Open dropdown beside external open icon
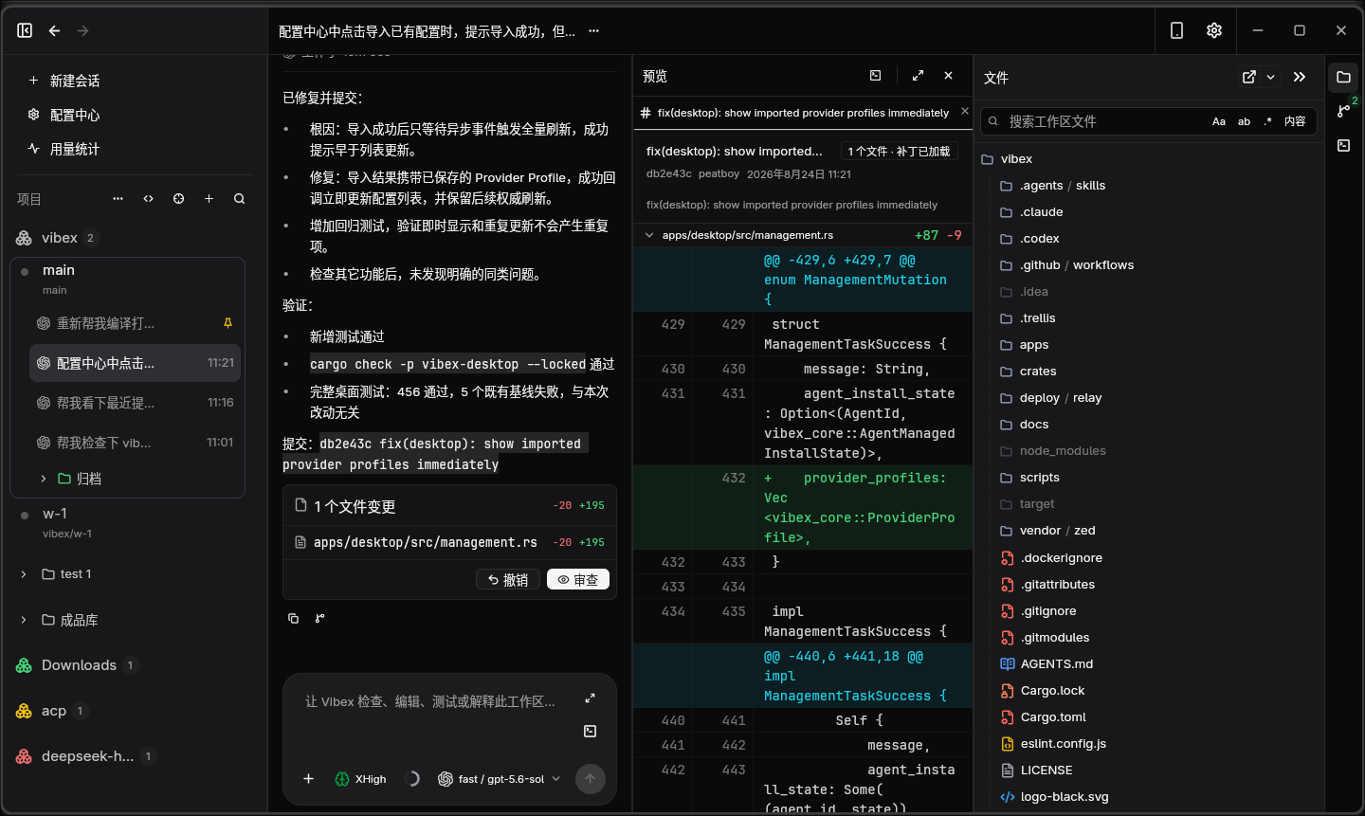 [x=1270, y=77]
